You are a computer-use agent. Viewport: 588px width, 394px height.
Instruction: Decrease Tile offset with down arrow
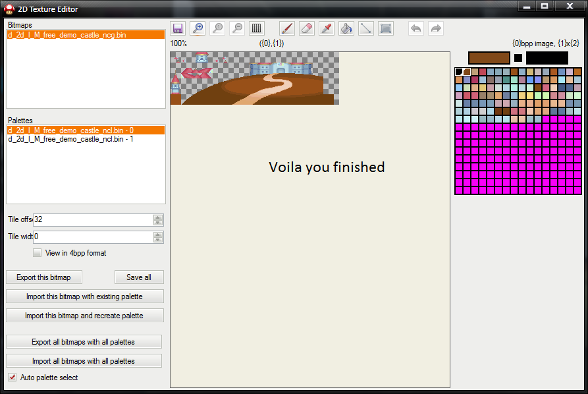158,223
